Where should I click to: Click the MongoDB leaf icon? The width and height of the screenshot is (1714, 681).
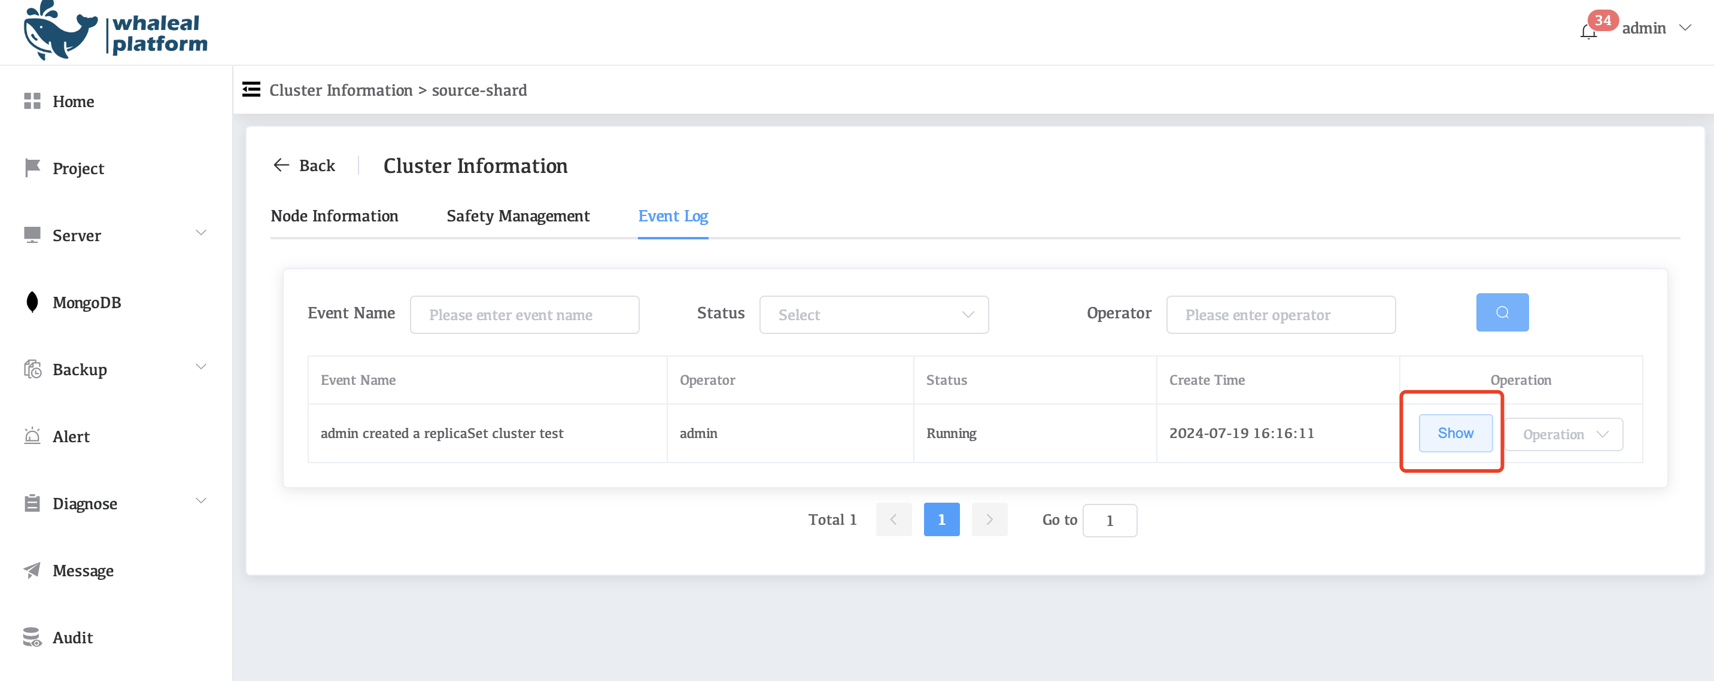coord(32,302)
